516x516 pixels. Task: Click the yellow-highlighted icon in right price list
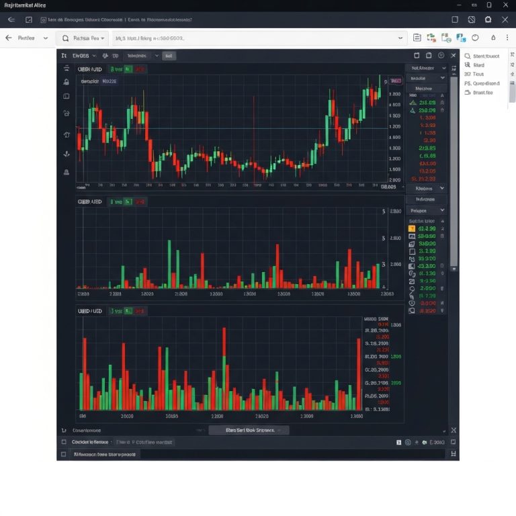[412, 228]
